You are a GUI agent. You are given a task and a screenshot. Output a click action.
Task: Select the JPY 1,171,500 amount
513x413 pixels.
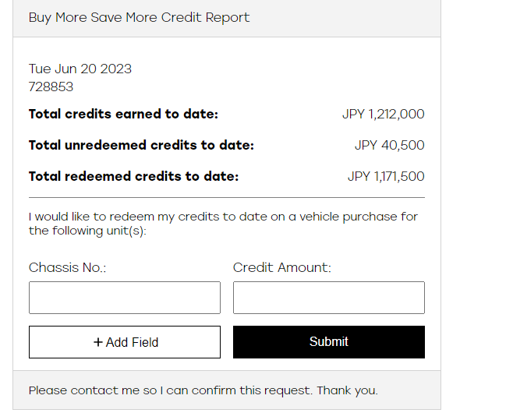coord(386,177)
